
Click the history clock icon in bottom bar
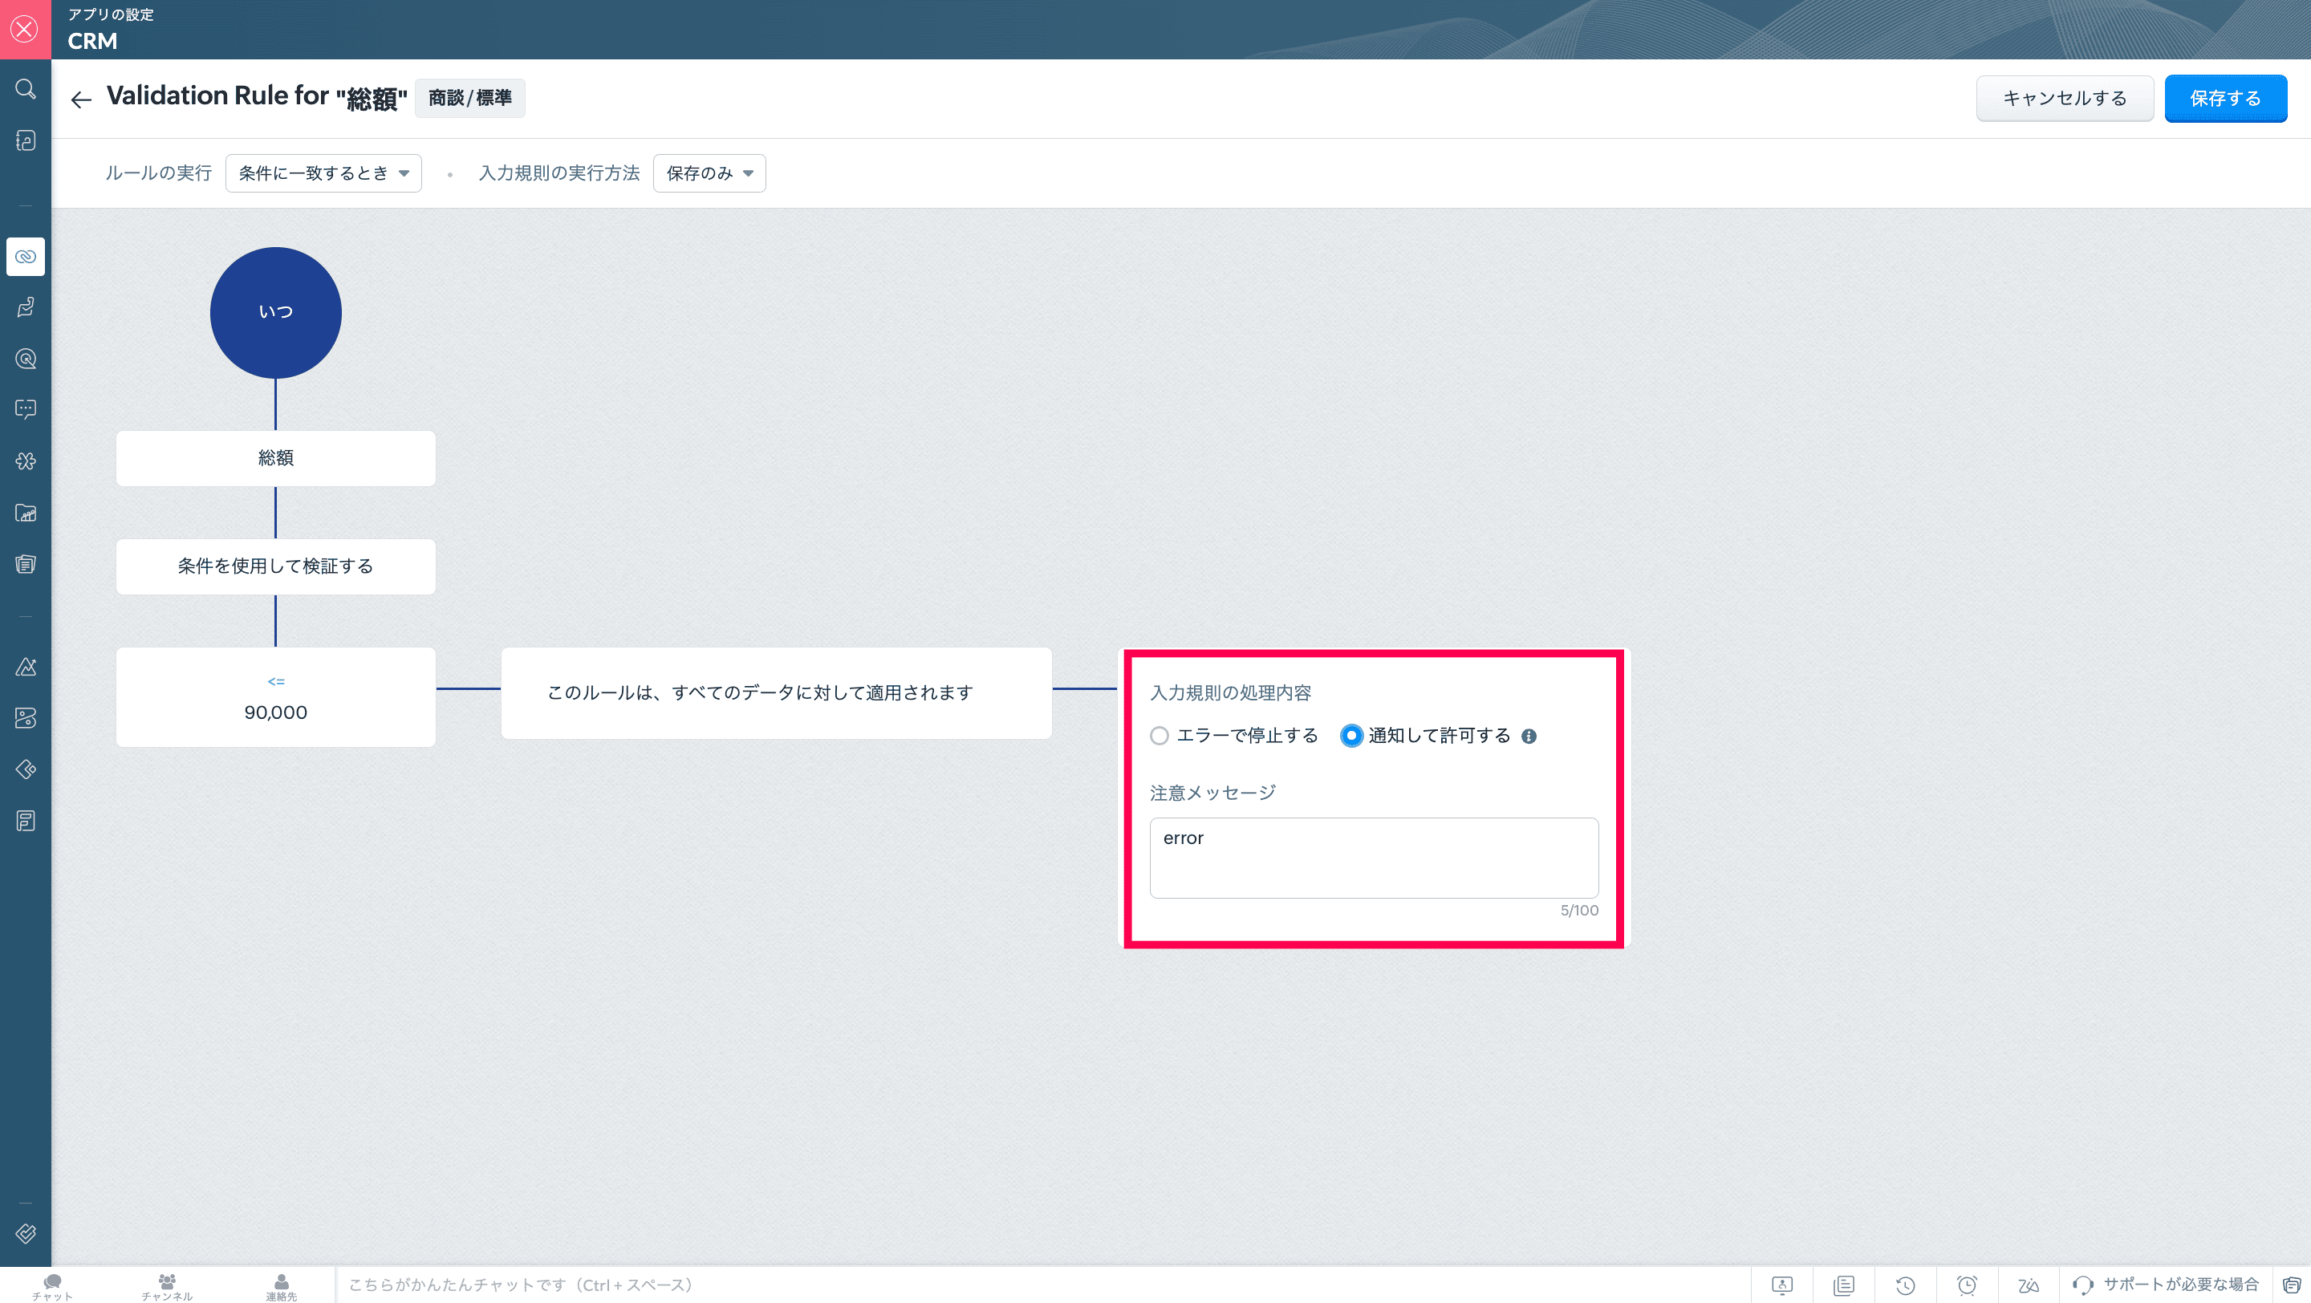pos(1906,1285)
